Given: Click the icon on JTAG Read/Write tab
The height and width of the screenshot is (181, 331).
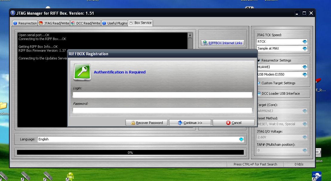Looking at the screenshot, I should pyautogui.click(x=41, y=23).
